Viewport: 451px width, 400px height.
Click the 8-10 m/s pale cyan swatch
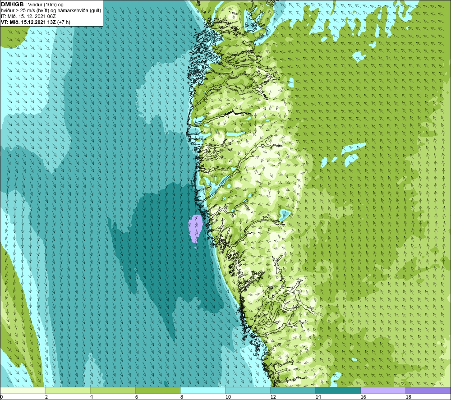coord(203,390)
